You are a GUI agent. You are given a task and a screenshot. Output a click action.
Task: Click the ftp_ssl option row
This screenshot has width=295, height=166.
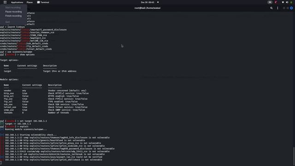coord(41,101)
